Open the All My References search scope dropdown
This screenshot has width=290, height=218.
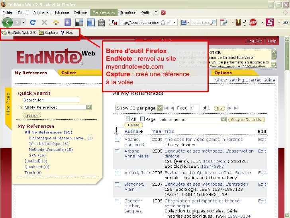coord(57,107)
